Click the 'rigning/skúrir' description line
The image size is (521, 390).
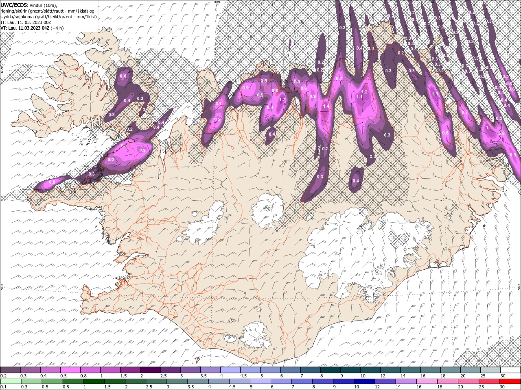coord(46,11)
